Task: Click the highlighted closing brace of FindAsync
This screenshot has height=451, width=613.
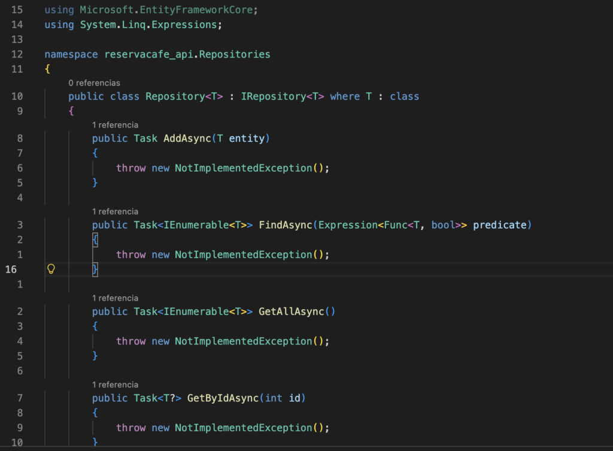Action: (95, 269)
